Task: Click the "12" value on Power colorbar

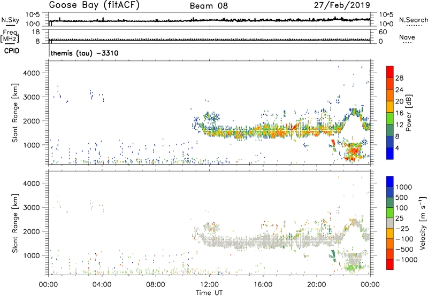Action: 399,125
